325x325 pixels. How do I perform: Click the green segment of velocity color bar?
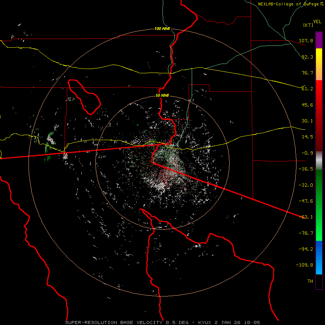[x=319, y=205]
